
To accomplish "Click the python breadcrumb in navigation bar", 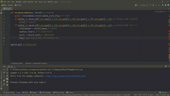I will (x=4, y=5).
